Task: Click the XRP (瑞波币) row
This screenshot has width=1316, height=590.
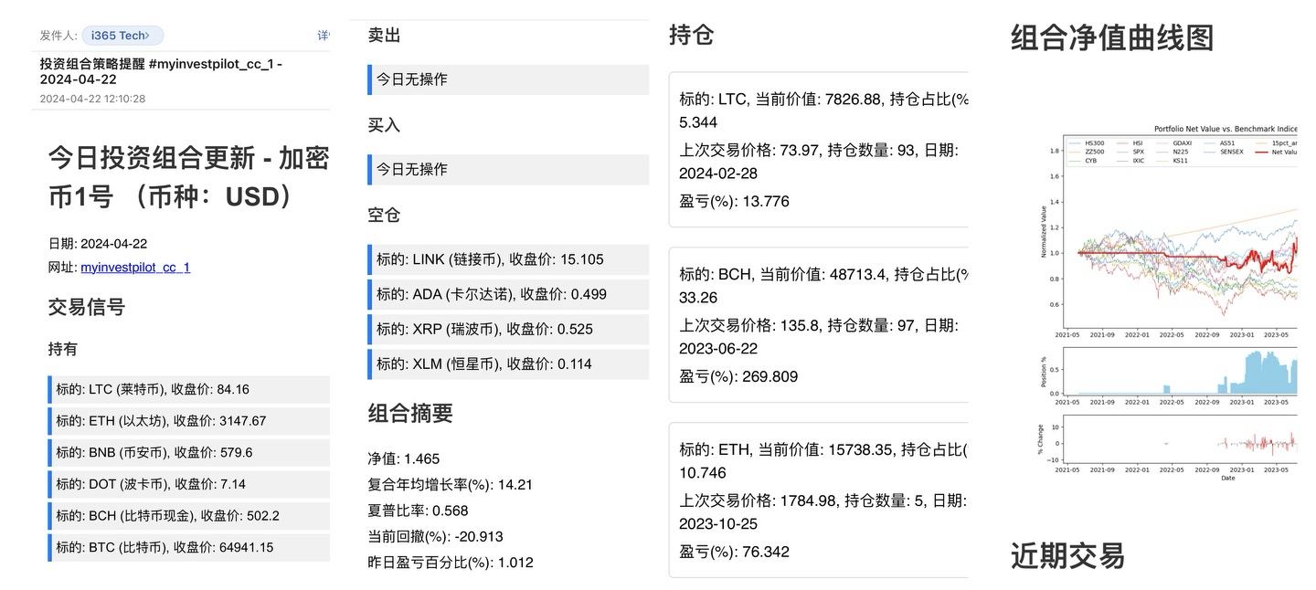Action: 508,329
